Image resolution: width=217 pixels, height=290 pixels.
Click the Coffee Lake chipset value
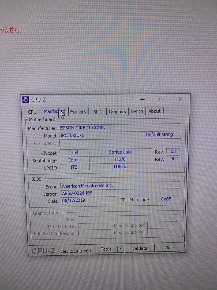[121, 152]
